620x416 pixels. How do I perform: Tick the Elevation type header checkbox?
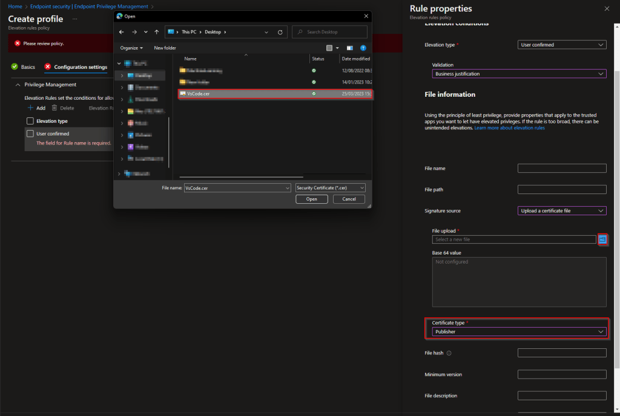pos(30,121)
